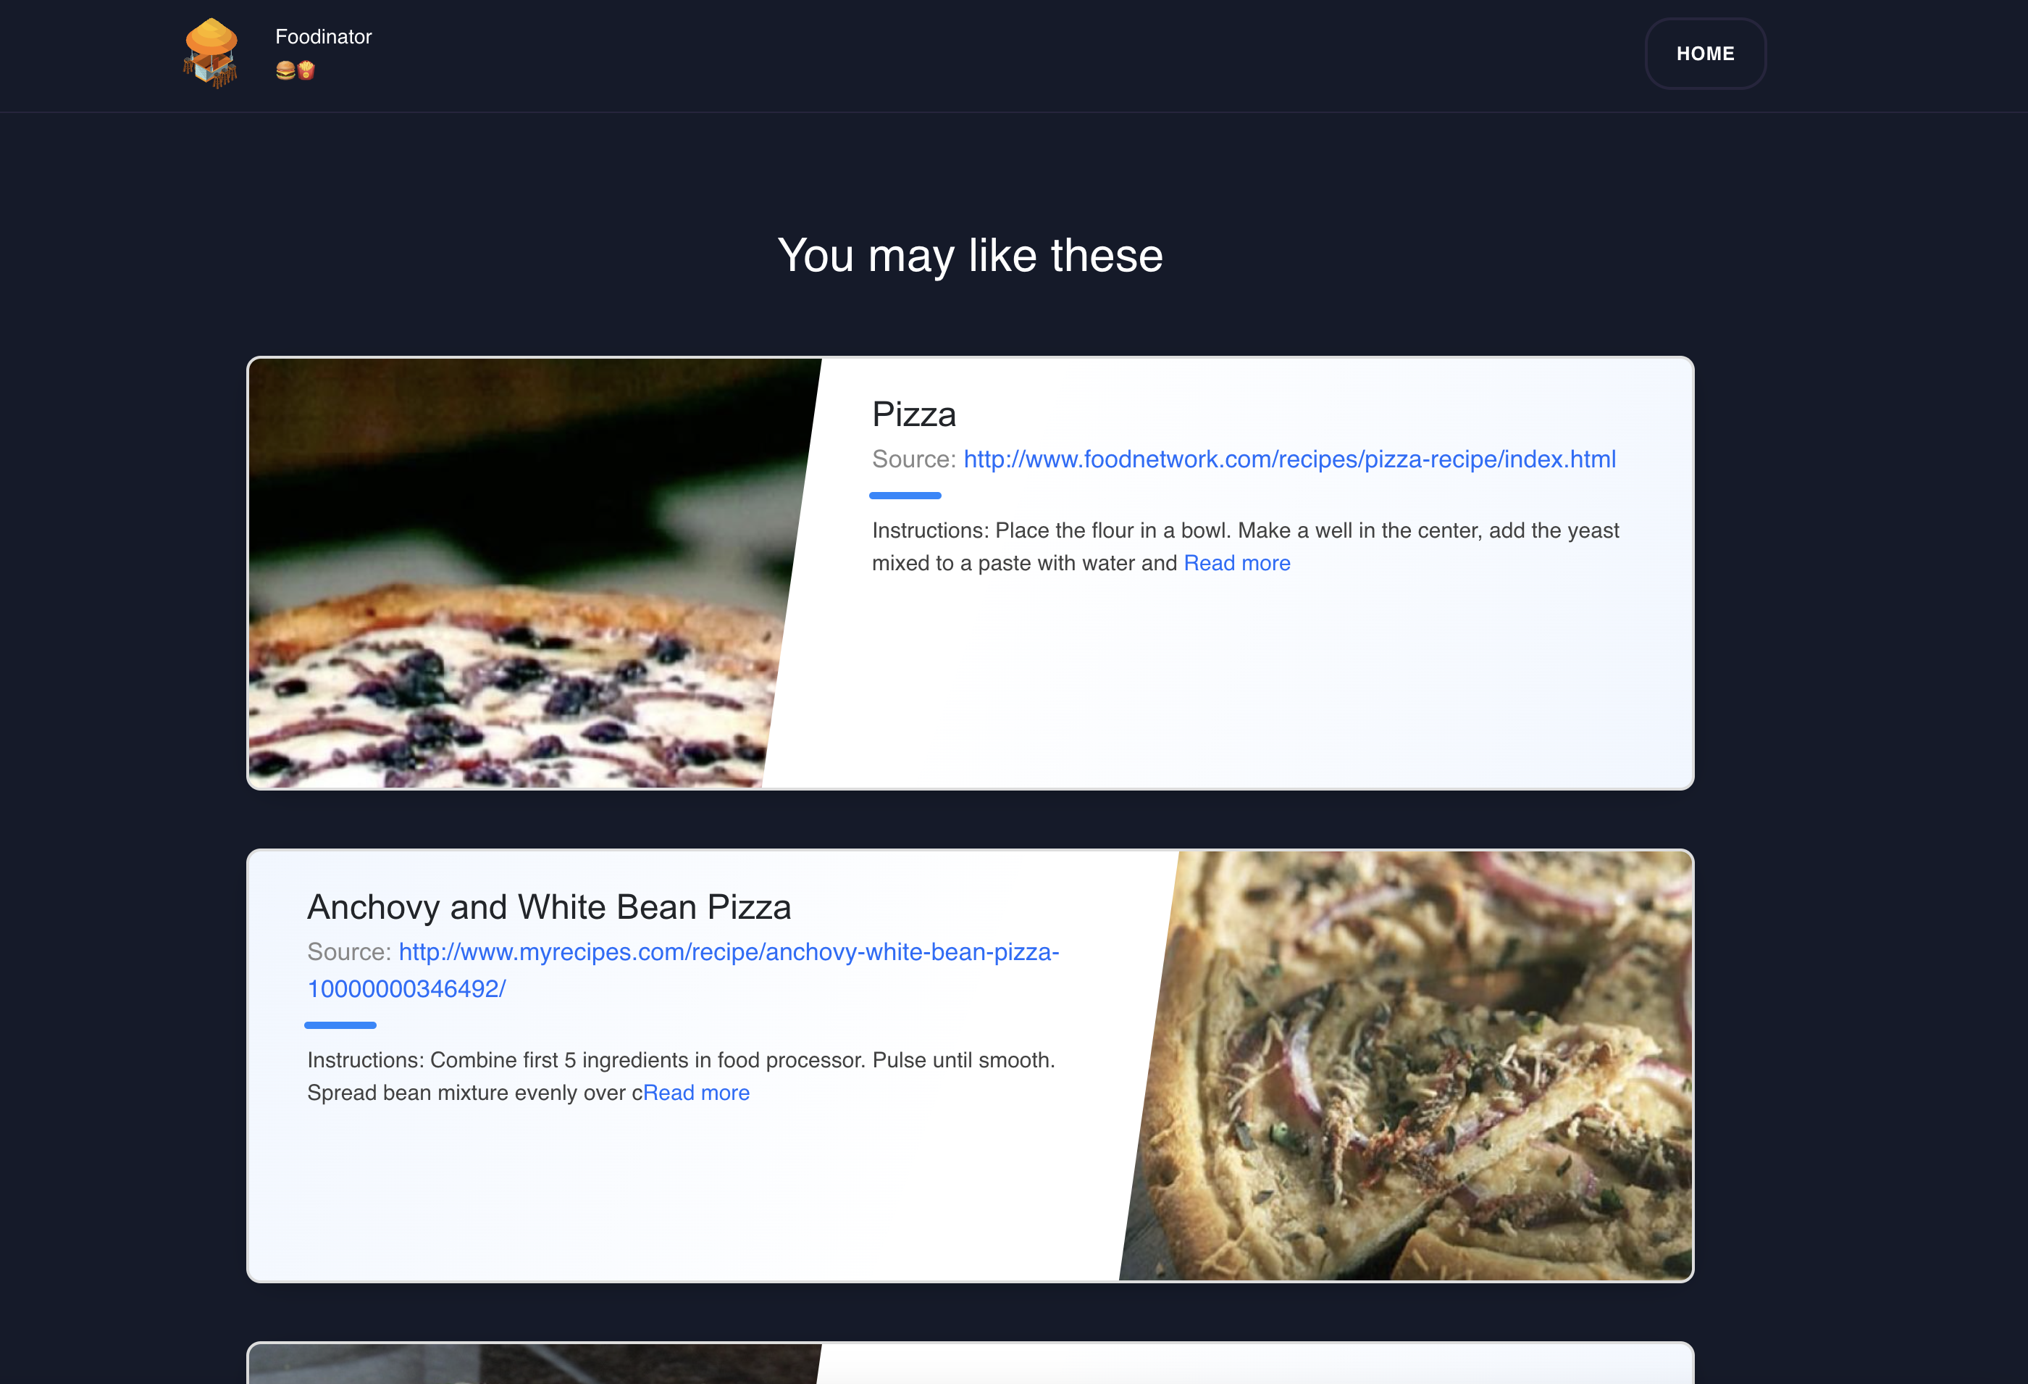Open the myrecipes.com anchovy pizza source link
The image size is (2028, 1384).
click(x=683, y=970)
